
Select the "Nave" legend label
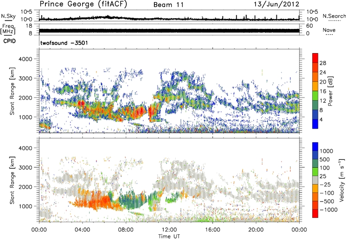329,30
